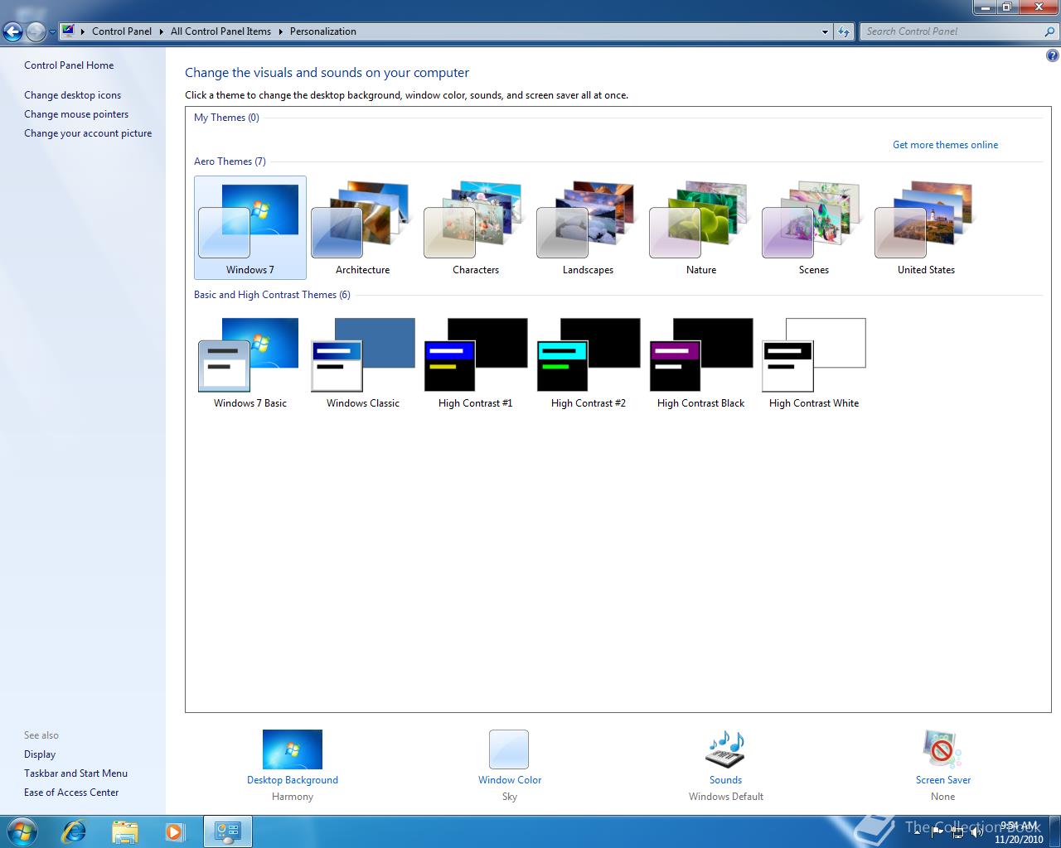Apply High Contrast White theme
This screenshot has width=1061, height=848.
tap(813, 362)
